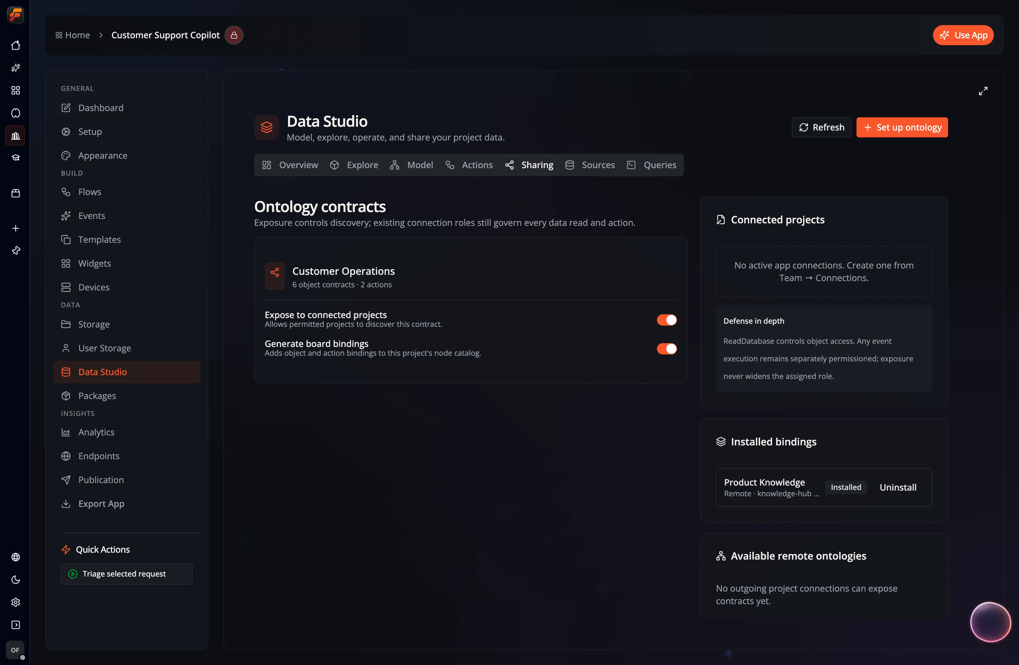Open Publication in the sidebar
The height and width of the screenshot is (665, 1019).
point(126,480)
